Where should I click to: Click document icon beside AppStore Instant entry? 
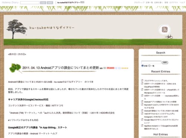click(x=142, y=125)
